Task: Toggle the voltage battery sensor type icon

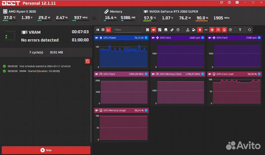Action: coord(194,30)
